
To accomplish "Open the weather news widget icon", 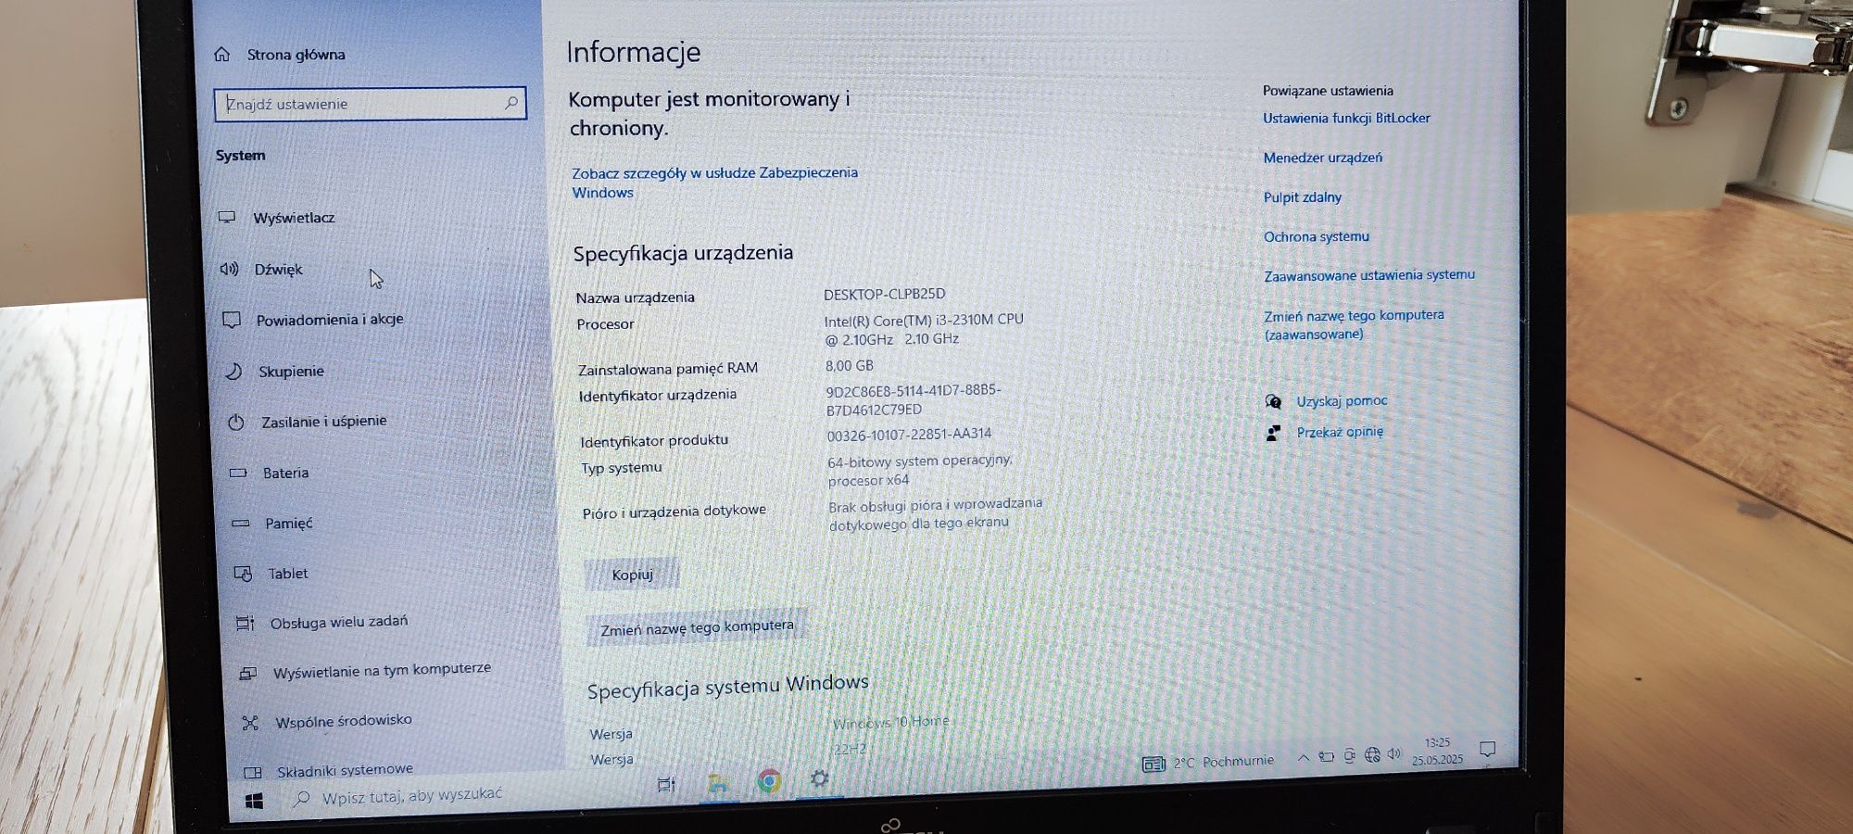I will pos(1153,764).
